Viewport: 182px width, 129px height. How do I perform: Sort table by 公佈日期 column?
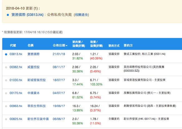click(60, 45)
